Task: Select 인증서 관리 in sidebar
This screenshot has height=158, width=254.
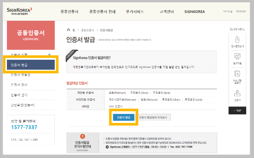Action: click(19, 95)
